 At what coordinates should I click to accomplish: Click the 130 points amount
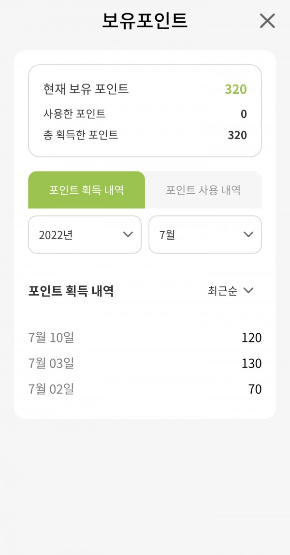click(251, 364)
